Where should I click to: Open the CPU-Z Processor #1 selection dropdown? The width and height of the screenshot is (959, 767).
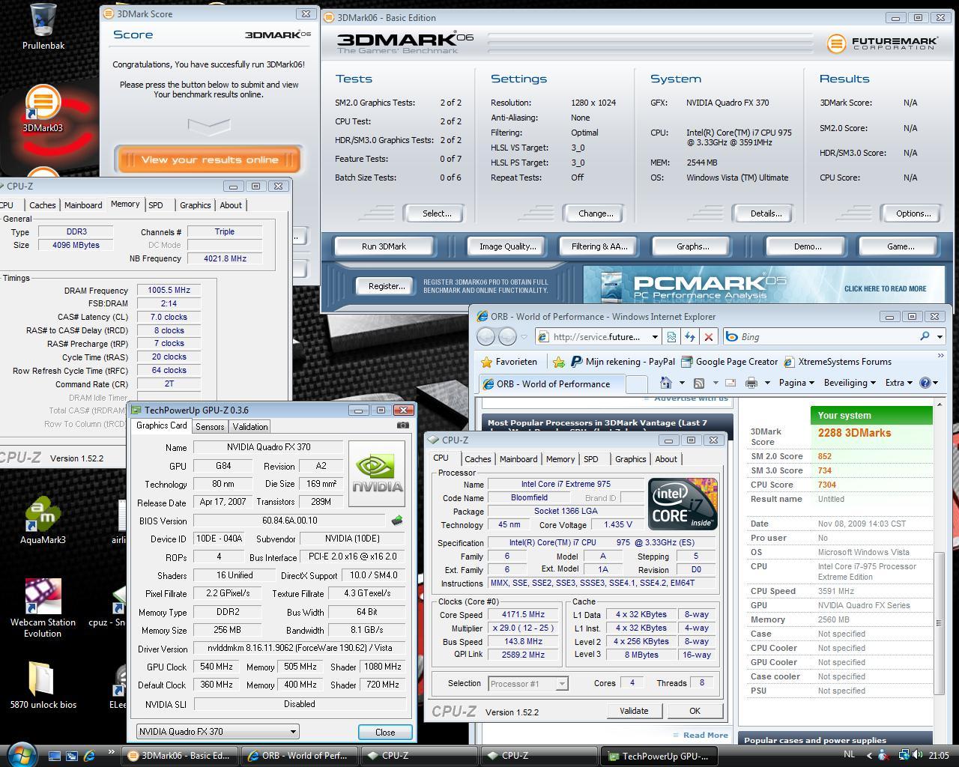(528, 683)
